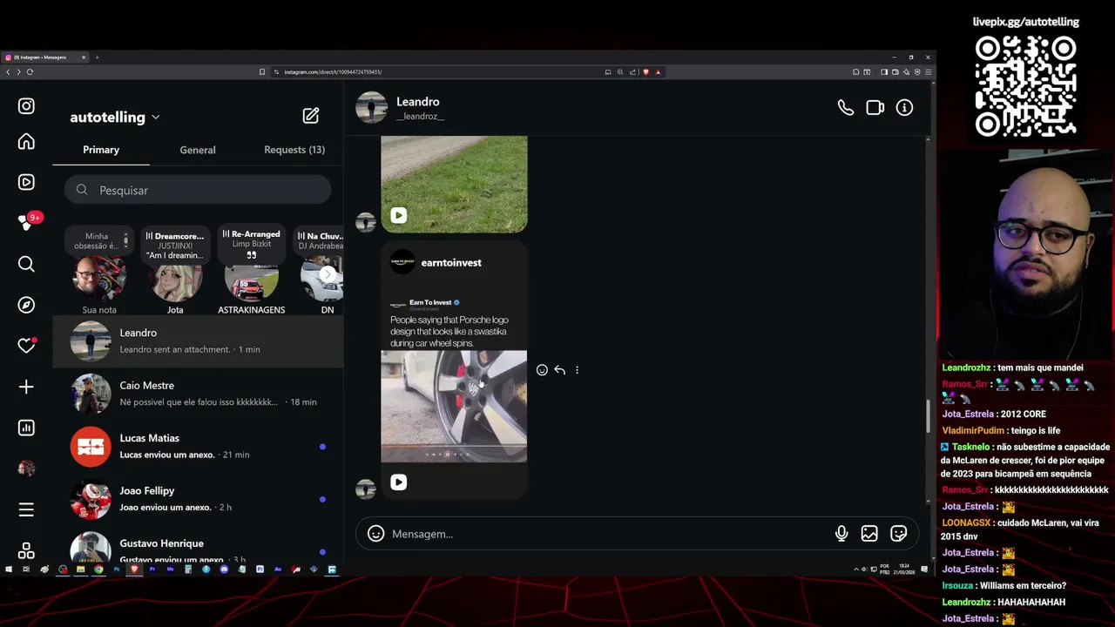Open the Lucas Matias conversation
1115x627 pixels.
click(198, 446)
